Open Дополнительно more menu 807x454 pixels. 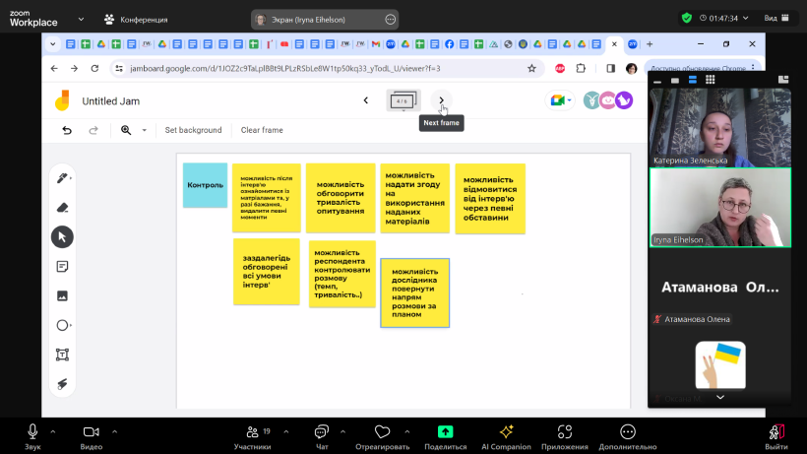tap(627, 437)
